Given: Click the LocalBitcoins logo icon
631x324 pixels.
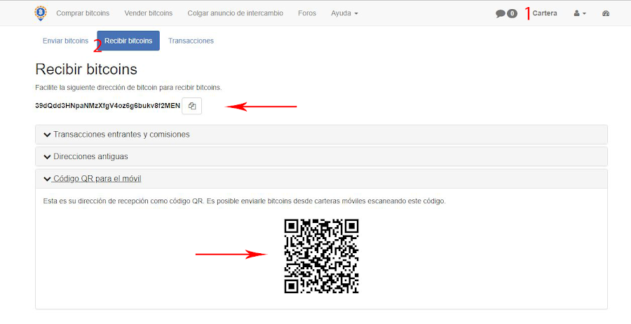Looking at the screenshot, I should click(41, 13).
